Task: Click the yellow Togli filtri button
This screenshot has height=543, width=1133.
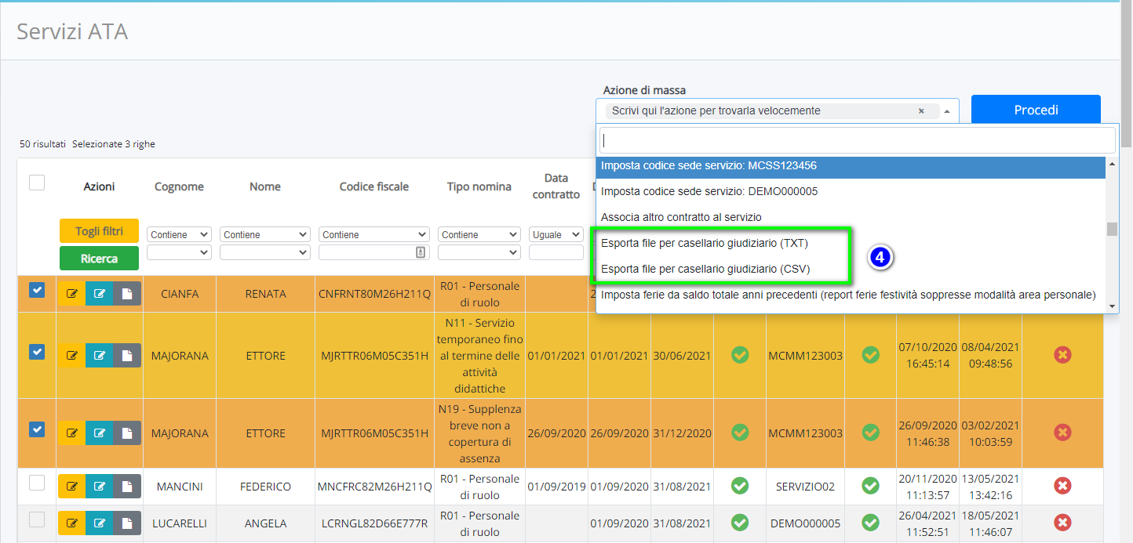Action: (99, 231)
